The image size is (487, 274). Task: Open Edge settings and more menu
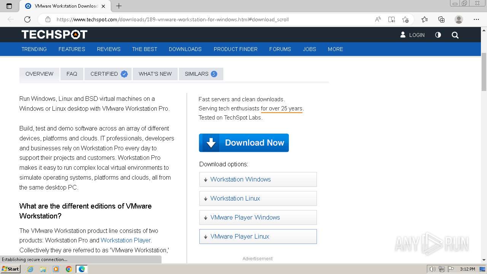476,19
